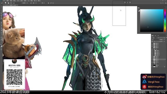Open the 窗口 (Window) menu
This screenshot has height=94, width=167.
(35, 1)
